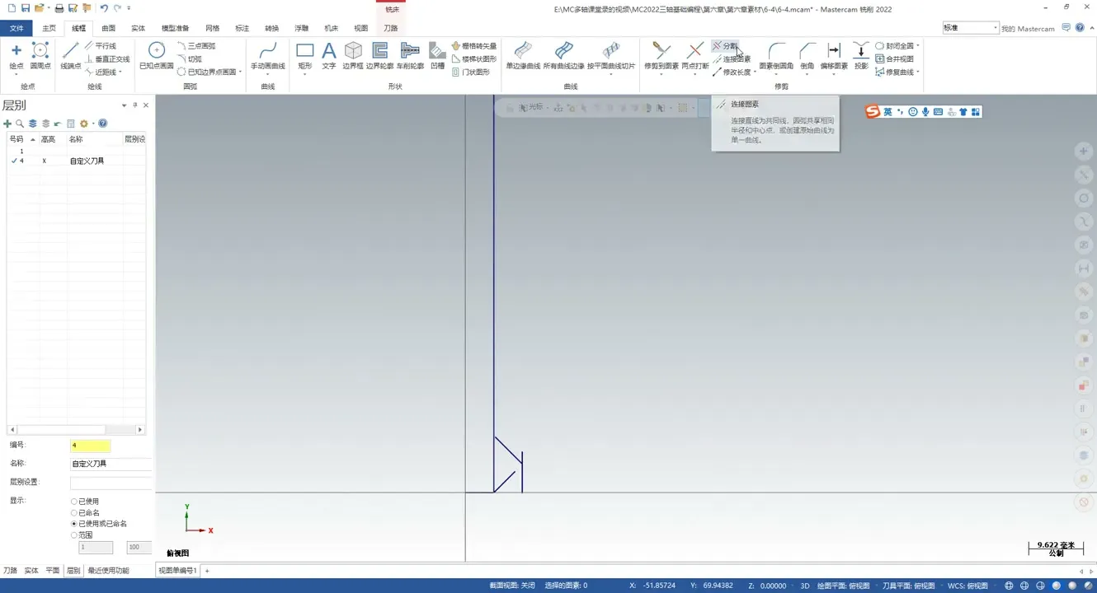Click the 文字 text creation icon
Viewport: 1097px width, 593px height.
(328, 54)
